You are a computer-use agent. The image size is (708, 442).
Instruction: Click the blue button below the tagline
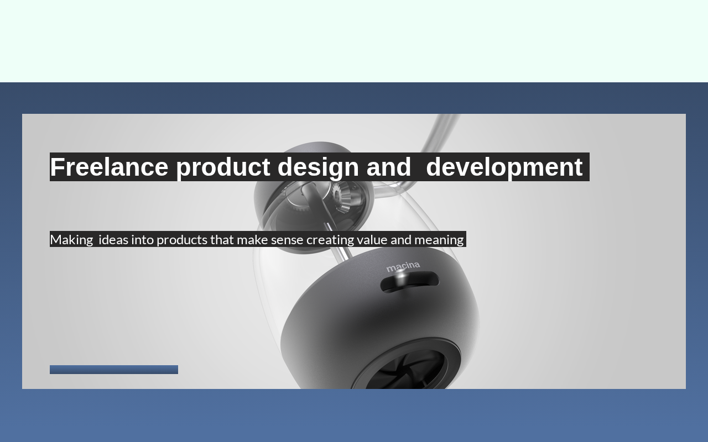[114, 370]
